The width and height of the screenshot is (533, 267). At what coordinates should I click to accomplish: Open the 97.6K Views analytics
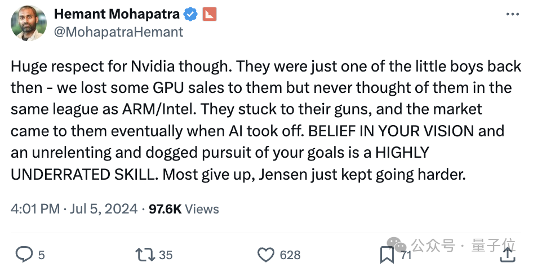tap(184, 209)
